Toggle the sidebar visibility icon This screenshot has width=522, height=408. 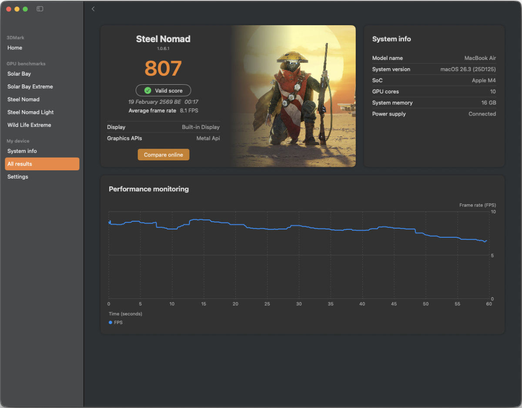[40, 9]
